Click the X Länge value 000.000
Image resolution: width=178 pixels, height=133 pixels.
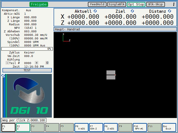30,17
